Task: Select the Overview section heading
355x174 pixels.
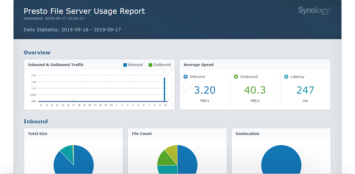Action: click(37, 53)
